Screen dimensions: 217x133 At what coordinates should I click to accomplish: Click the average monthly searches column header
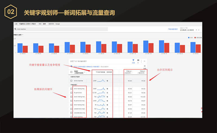(100, 72)
